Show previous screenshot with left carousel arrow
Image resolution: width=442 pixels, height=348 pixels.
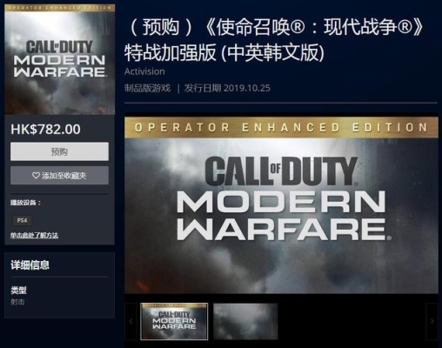click(131, 321)
